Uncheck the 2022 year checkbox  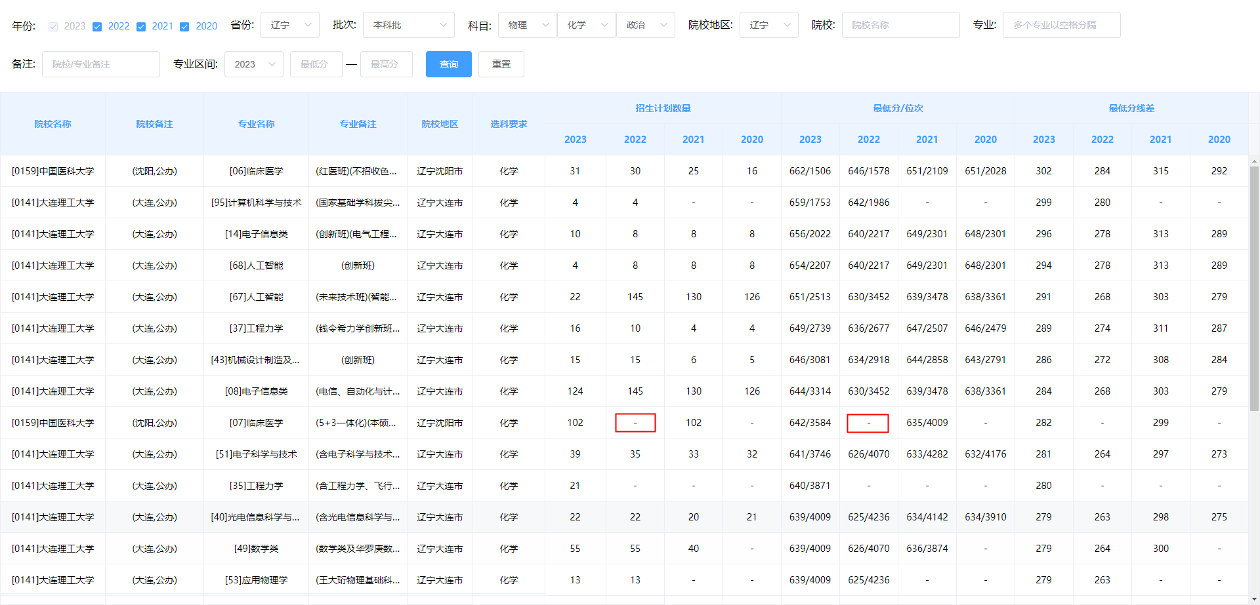[x=97, y=26]
